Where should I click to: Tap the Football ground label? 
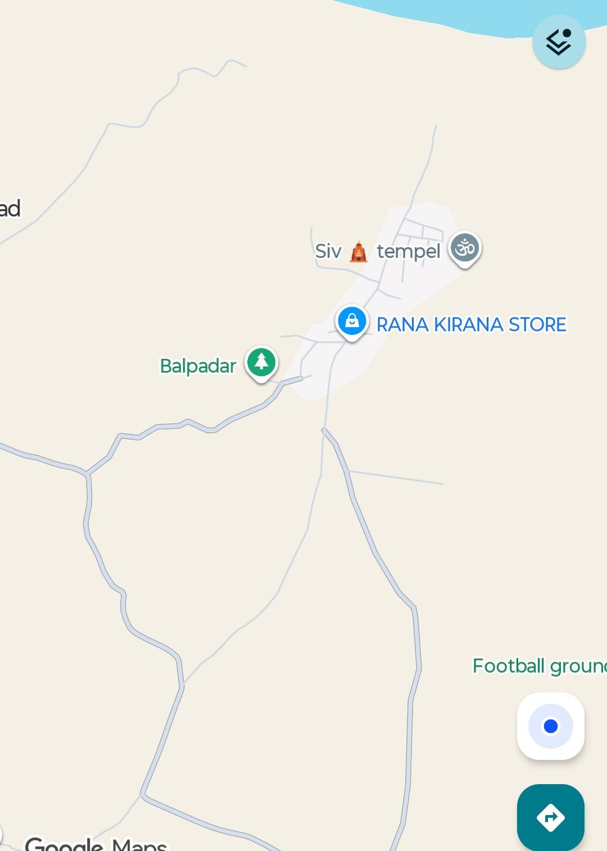(x=540, y=666)
